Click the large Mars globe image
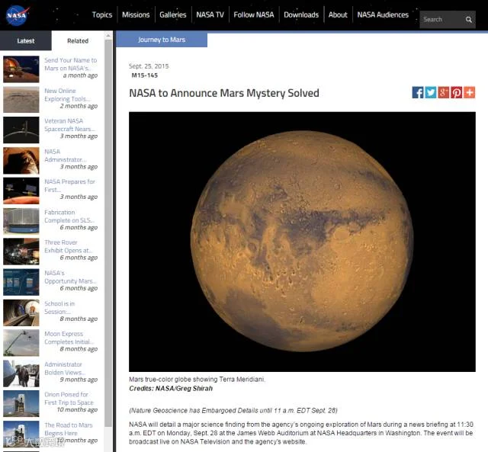This screenshot has width=488, height=452. [302, 242]
